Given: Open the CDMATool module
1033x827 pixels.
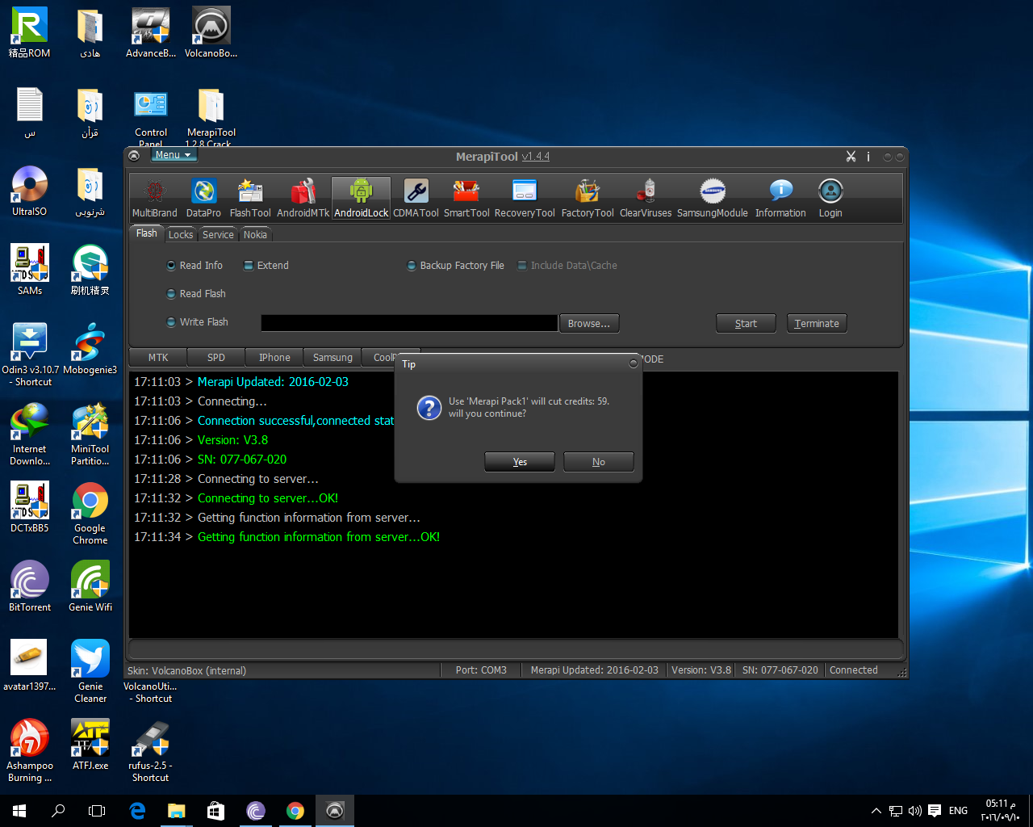Looking at the screenshot, I should tap(416, 199).
